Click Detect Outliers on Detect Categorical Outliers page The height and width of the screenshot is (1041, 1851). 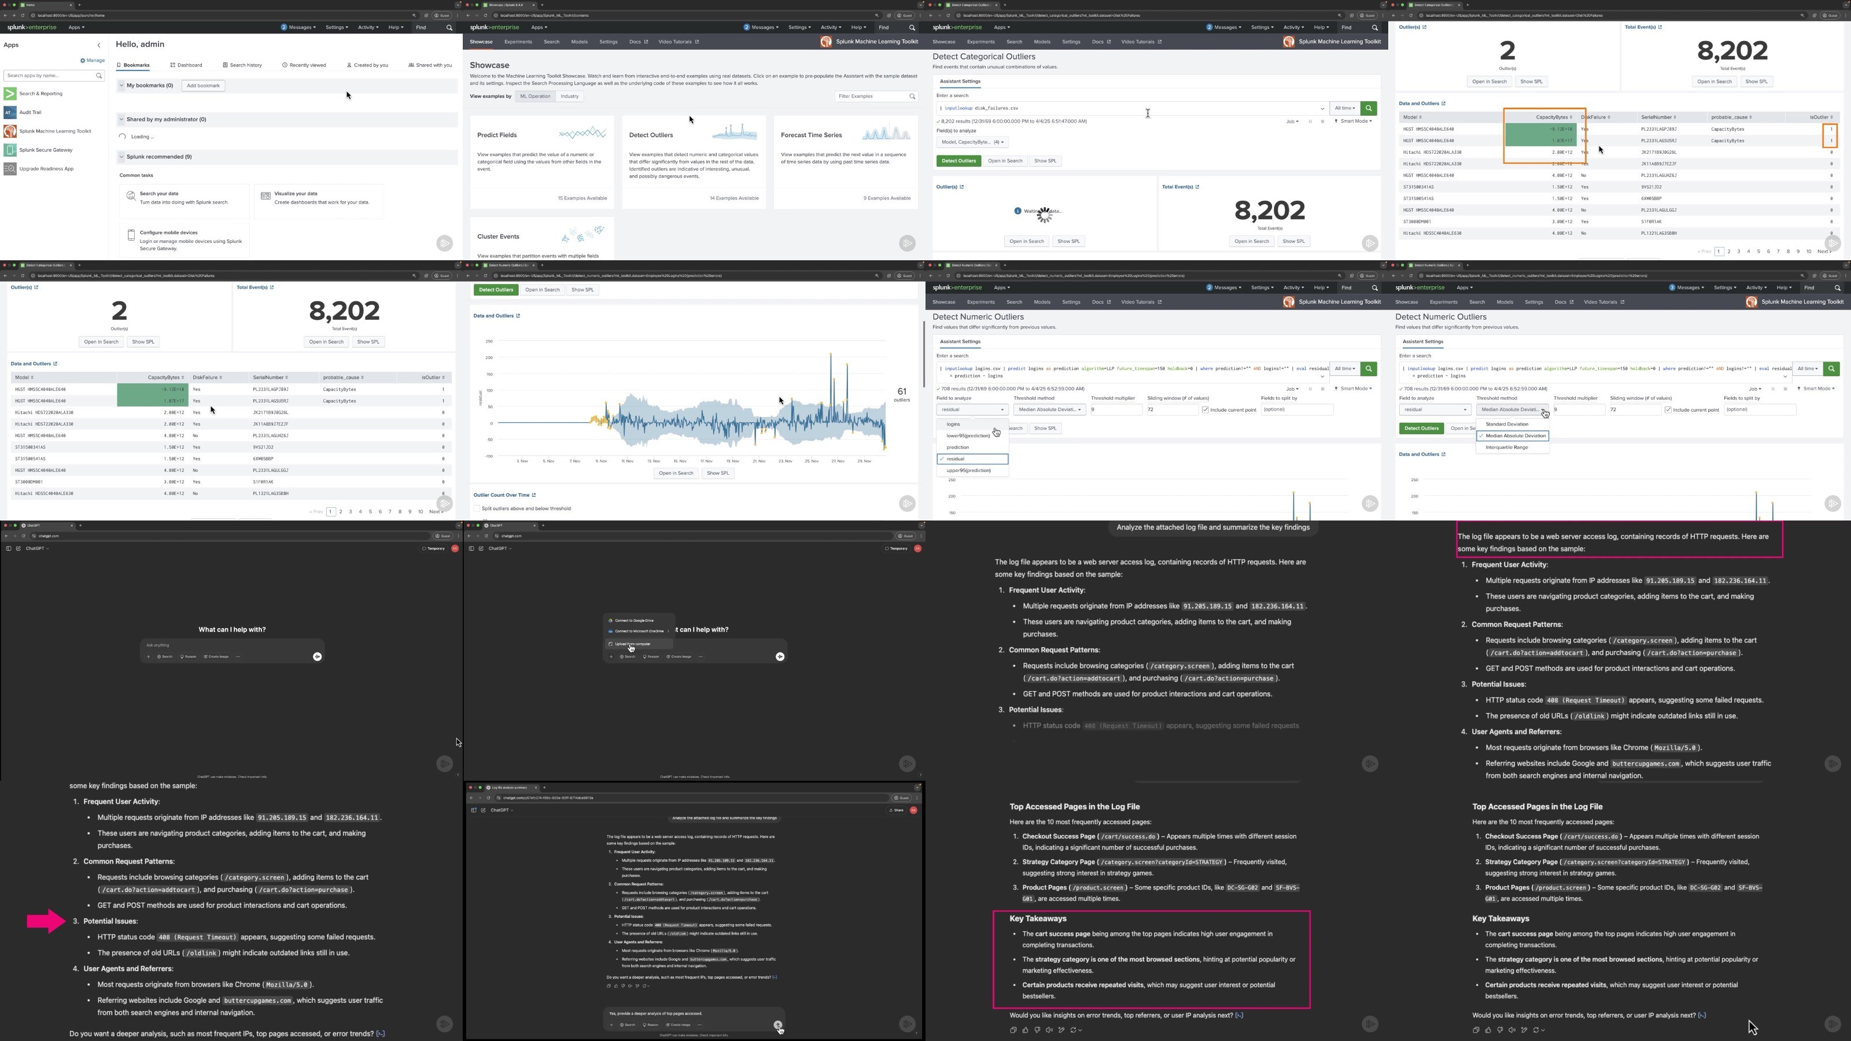coord(958,161)
